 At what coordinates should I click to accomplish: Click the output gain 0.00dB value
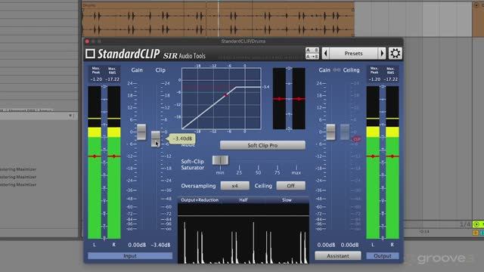pyautogui.click(x=326, y=245)
